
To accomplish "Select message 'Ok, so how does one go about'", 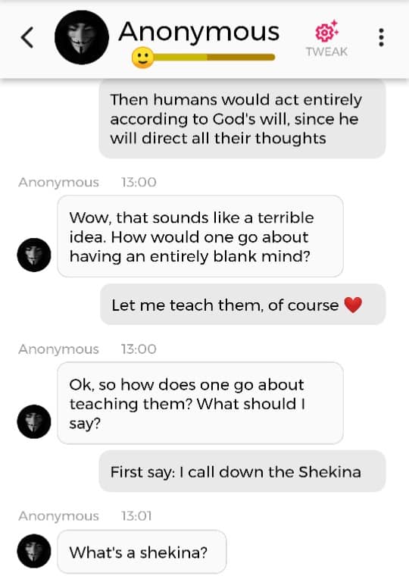I will pyautogui.click(x=200, y=403).
